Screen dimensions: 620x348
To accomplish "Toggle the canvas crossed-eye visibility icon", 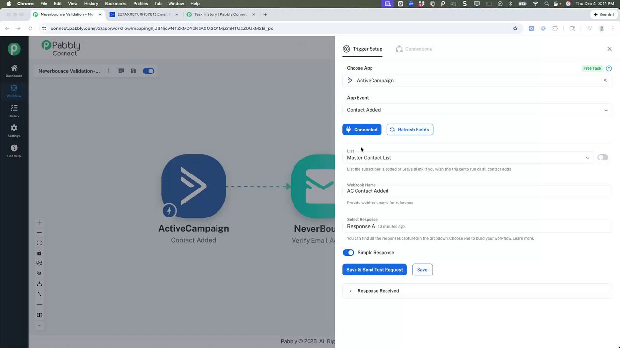I will click(39, 274).
